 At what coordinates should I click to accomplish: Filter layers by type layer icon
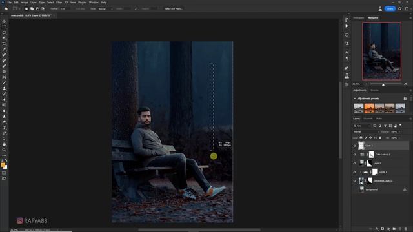385,126
